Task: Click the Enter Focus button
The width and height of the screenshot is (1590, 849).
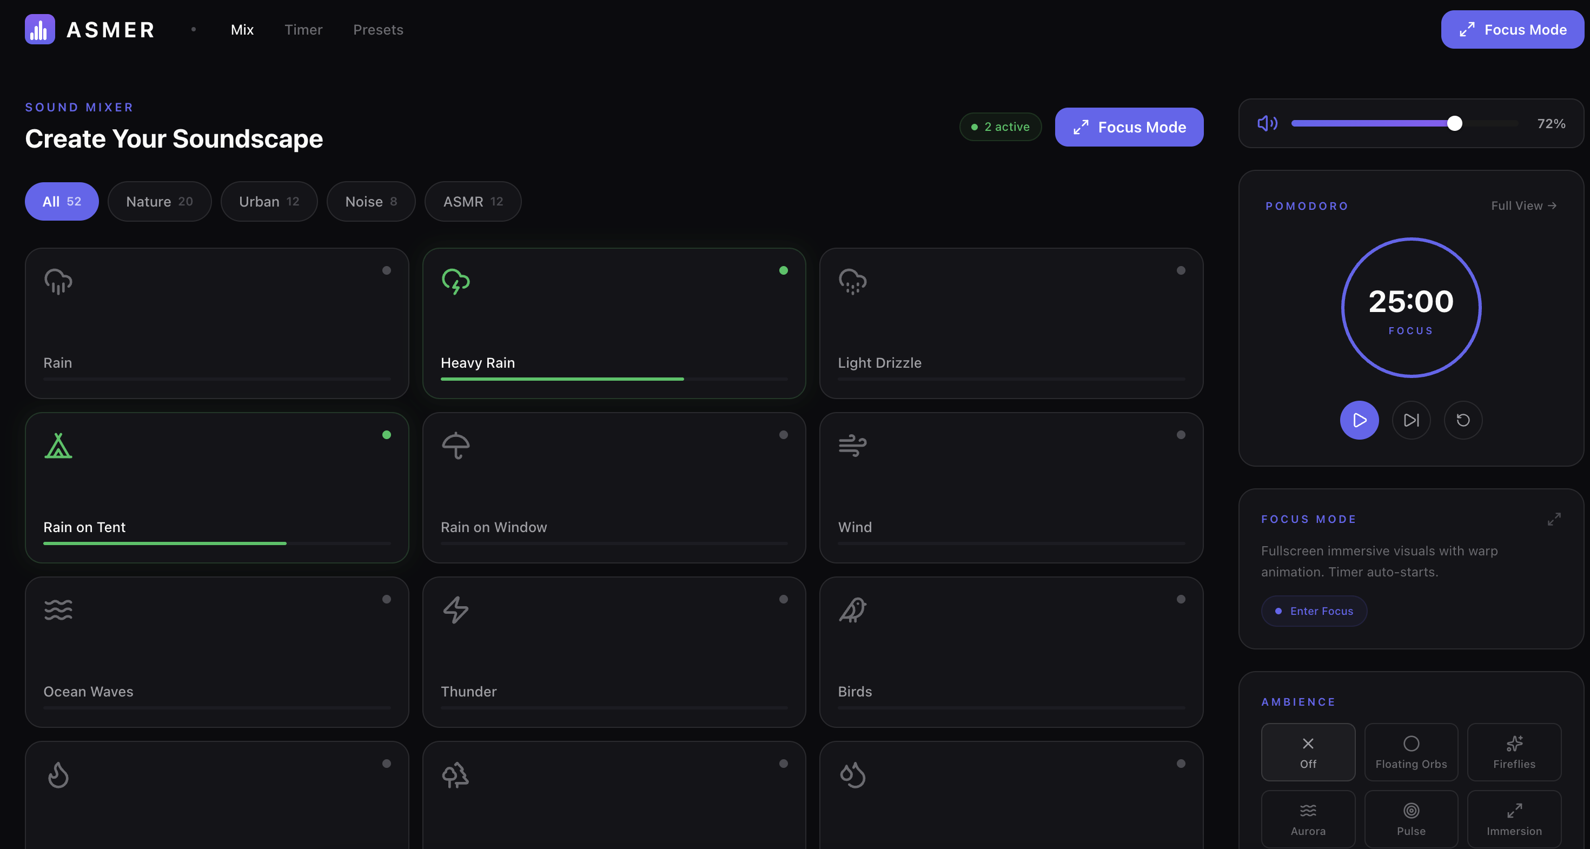Action: coord(1314,611)
